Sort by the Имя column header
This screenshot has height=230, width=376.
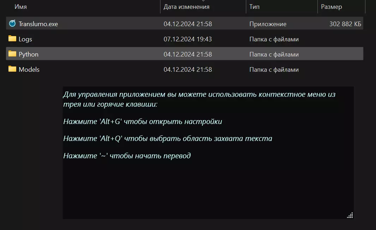pyautogui.click(x=20, y=7)
